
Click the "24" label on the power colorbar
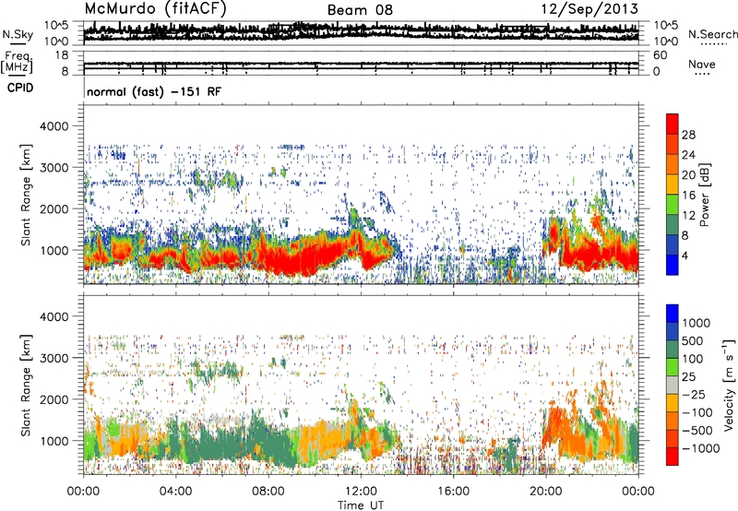pyautogui.click(x=688, y=155)
